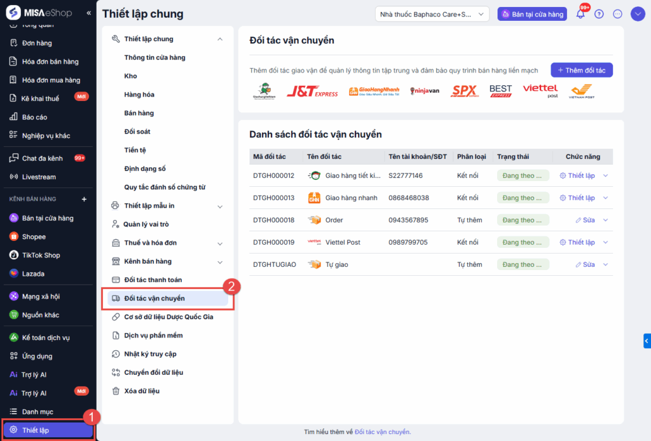This screenshot has height=441, width=651.
Task: Click the Bán tại cửa hàng header button
Action: point(532,14)
